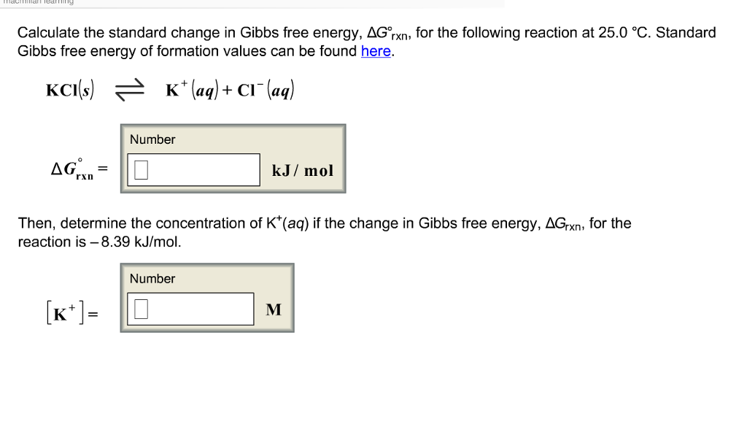Click the ΔG°rxn = equation label
This screenshot has height=427, width=747.
pyautogui.click(x=80, y=169)
